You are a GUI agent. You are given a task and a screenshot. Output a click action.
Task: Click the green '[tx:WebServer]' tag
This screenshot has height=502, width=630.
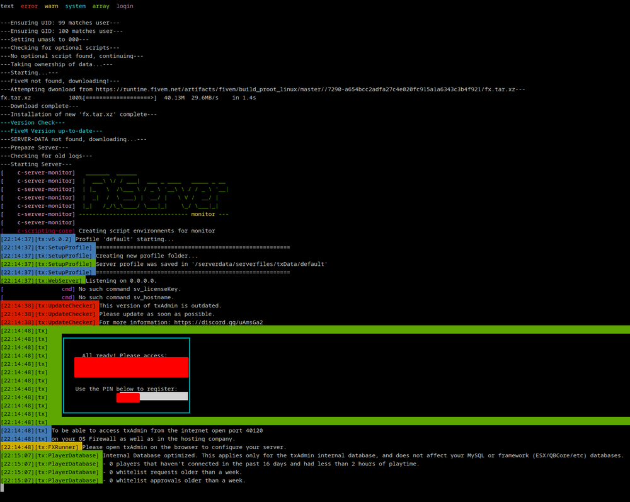pyautogui.click(x=58, y=281)
